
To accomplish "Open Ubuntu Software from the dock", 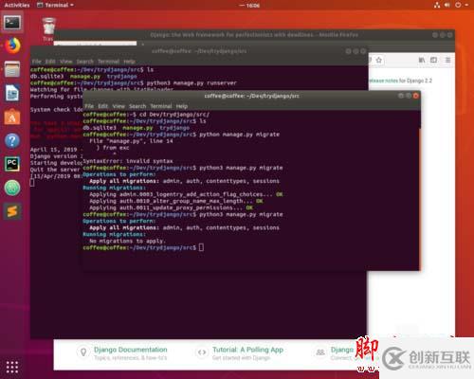I will 12,117.
